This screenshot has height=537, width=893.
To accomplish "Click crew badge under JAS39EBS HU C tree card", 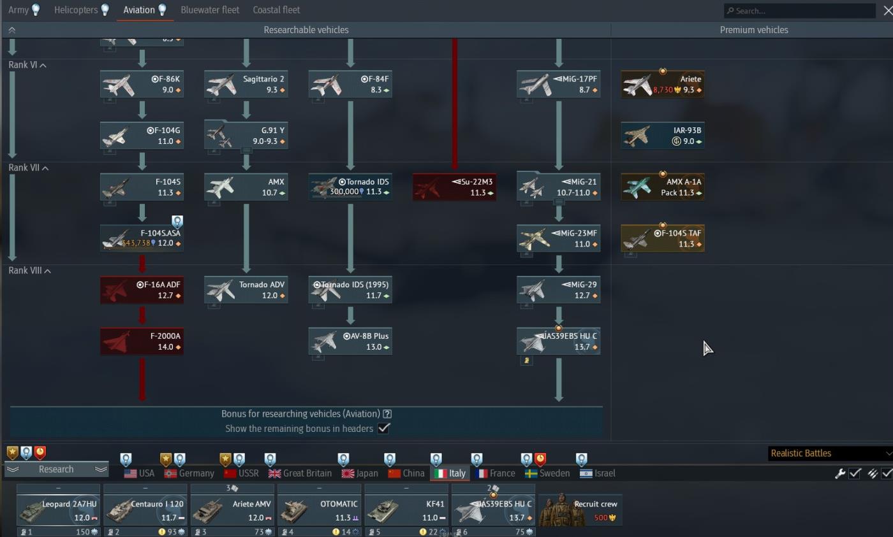I will [x=528, y=361].
